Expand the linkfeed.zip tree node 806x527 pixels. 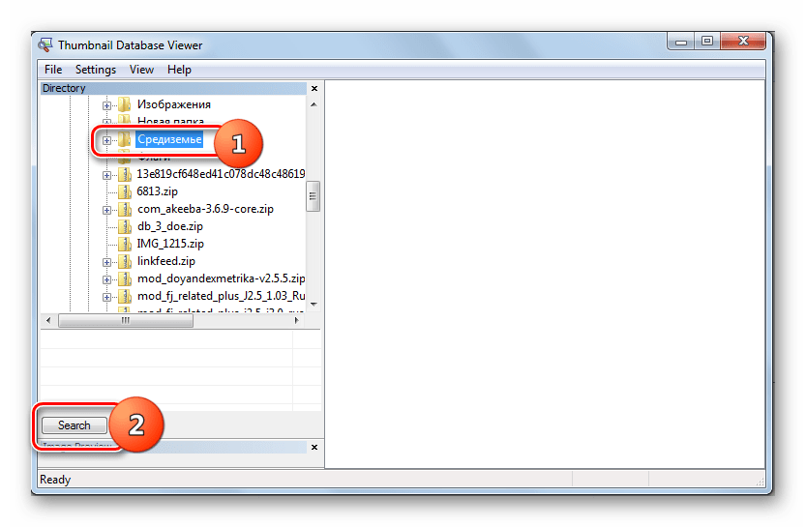[x=106, y=261]
